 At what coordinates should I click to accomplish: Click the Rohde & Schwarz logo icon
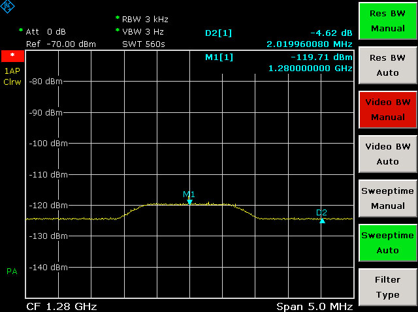pos(7,7)
